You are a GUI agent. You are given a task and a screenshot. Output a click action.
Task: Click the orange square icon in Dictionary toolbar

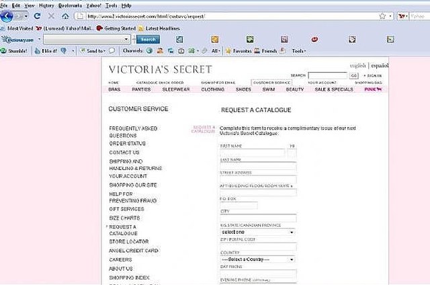(215, 40)
